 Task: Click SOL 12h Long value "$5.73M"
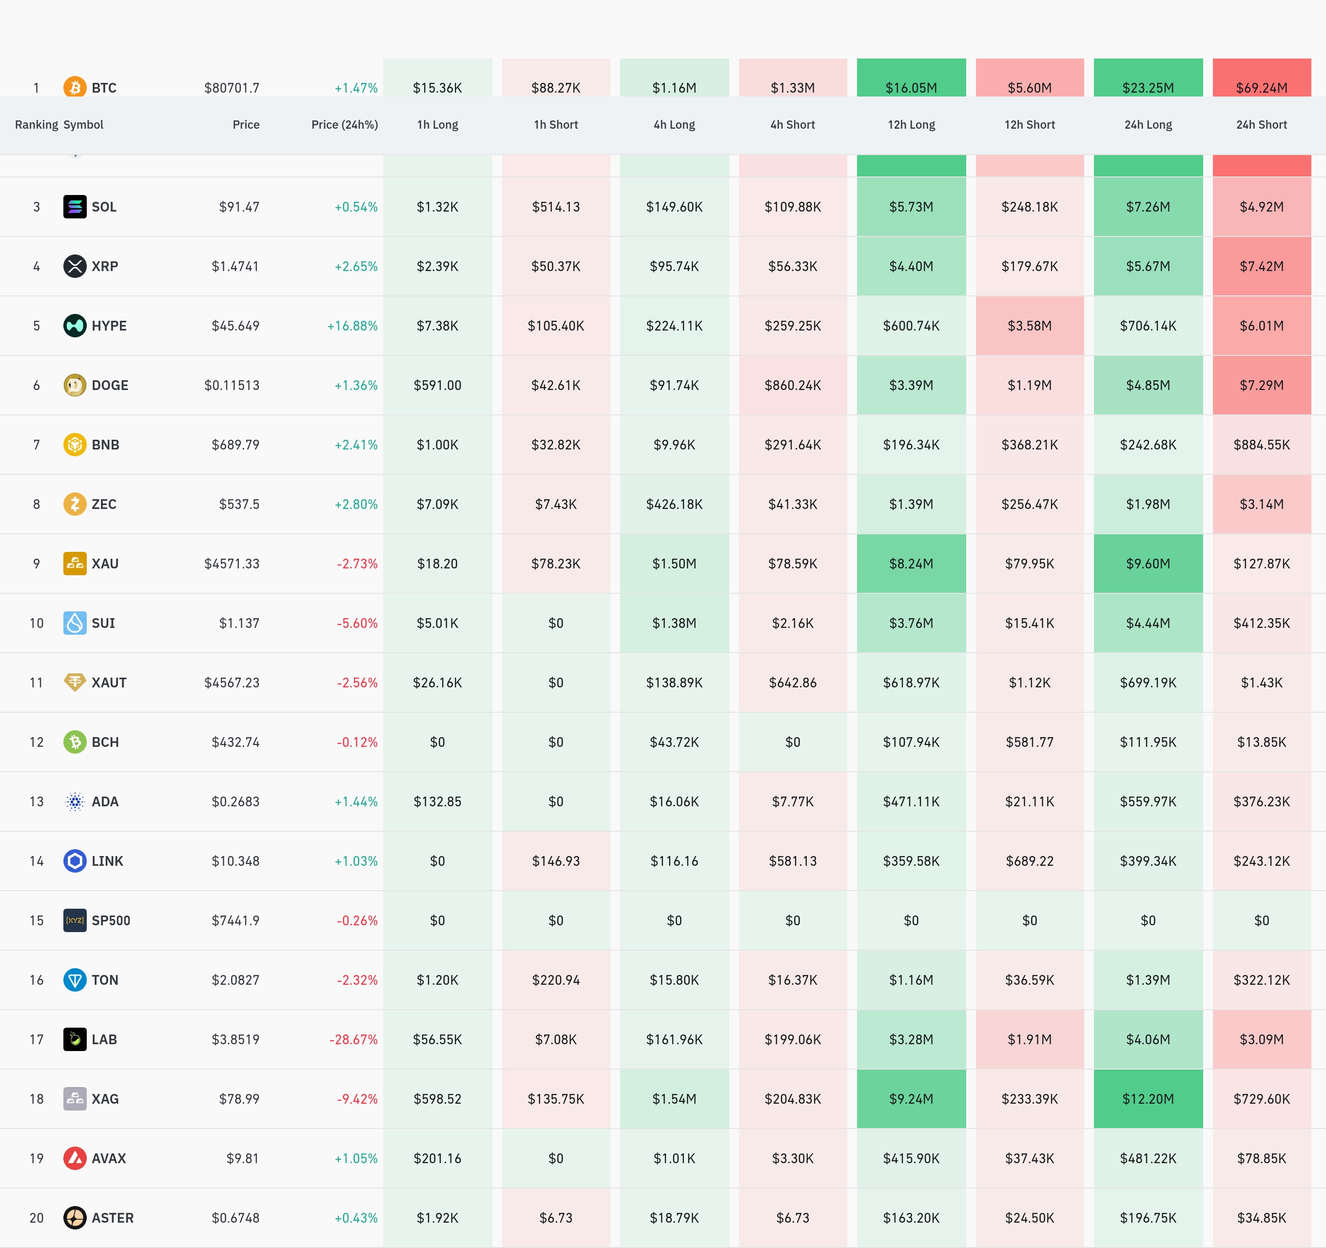pos(911,207)
